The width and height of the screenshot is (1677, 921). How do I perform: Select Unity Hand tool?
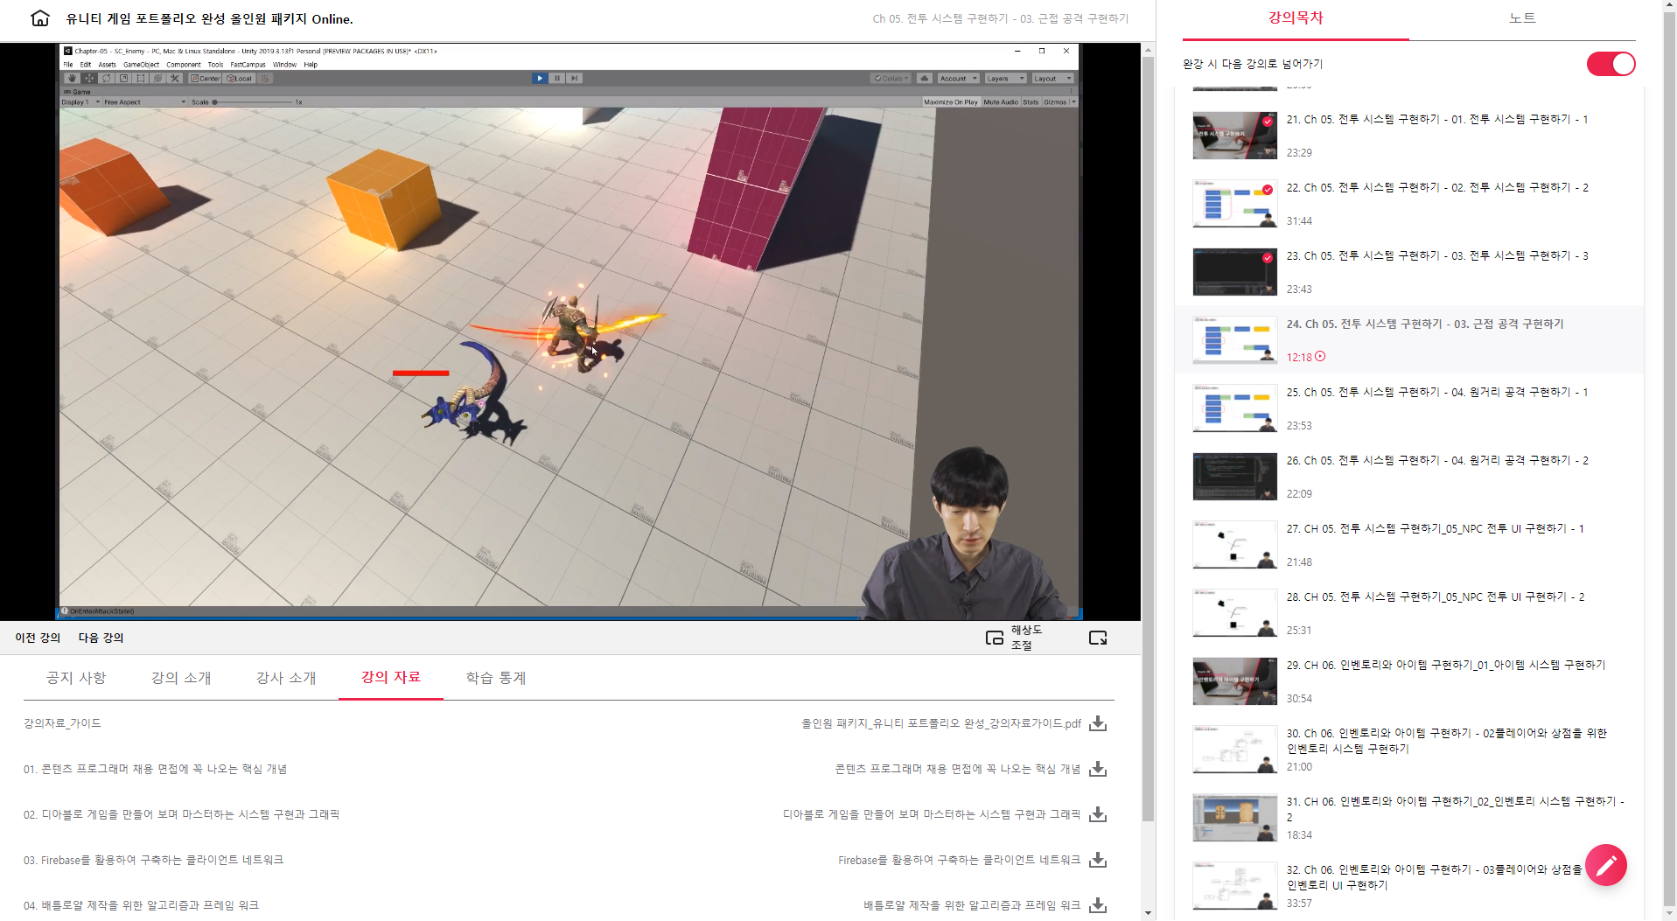point(72,78)
